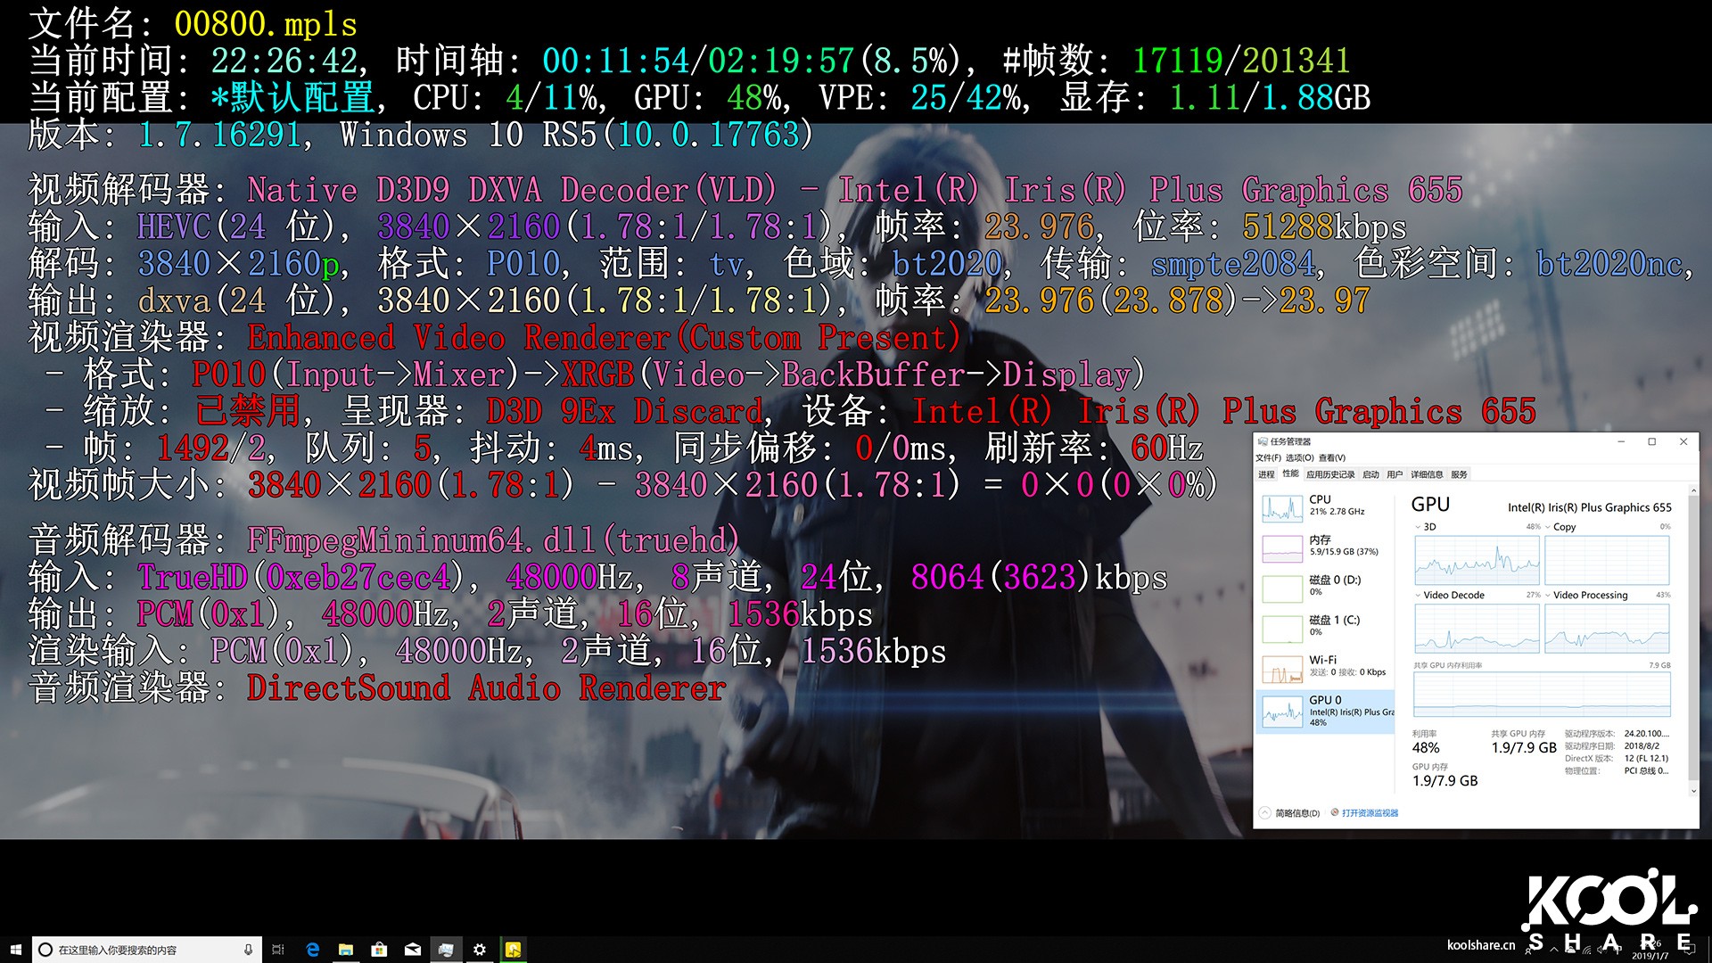
Task: Switch to the 进程 tab
Action: 1266,474
